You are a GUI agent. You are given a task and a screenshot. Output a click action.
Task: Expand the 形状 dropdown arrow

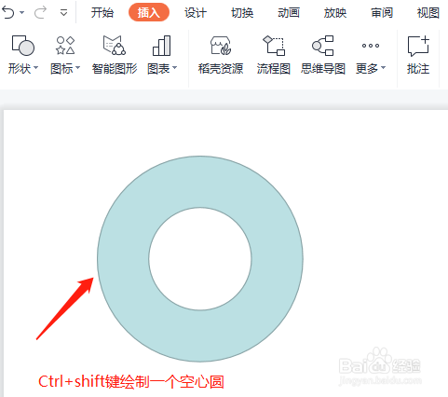click(x=35, y=68)
